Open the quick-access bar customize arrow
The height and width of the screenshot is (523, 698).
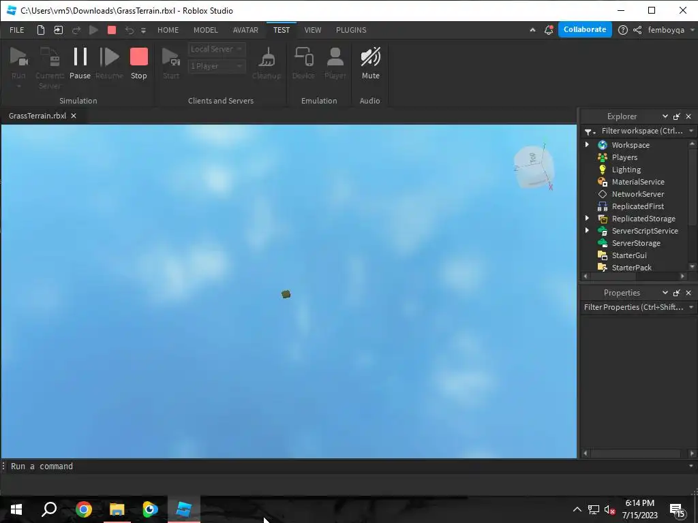click(x=143, y=30)
